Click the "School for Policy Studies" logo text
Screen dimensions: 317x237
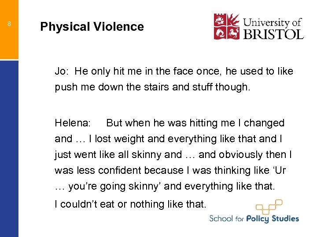pyautogui.click(x=254, y=219)
